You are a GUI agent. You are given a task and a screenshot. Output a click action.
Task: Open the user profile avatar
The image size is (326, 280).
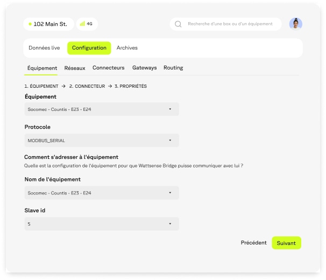pos(295,24)
